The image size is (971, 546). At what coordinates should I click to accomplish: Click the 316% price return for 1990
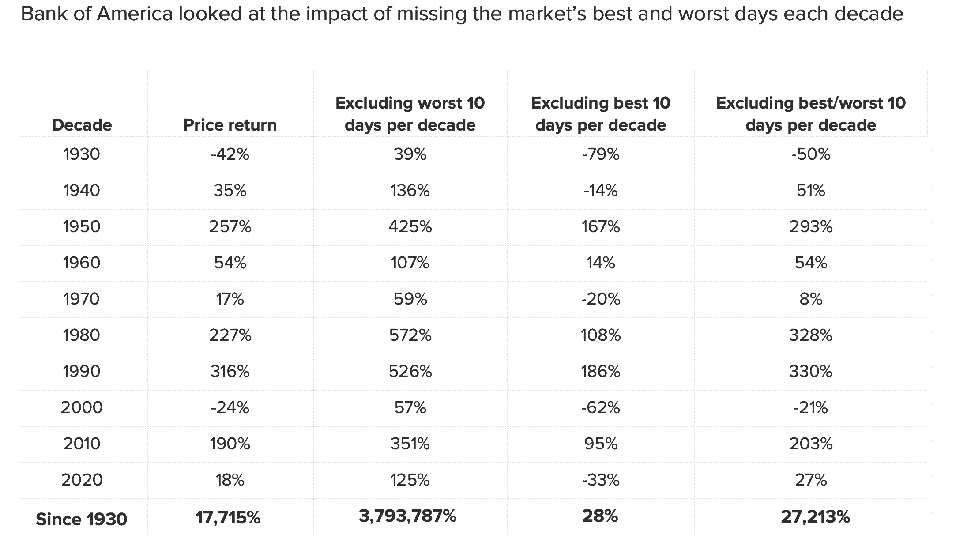click(x=230, y=372)
